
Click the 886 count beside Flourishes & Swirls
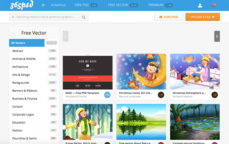(x=53, y=138)
